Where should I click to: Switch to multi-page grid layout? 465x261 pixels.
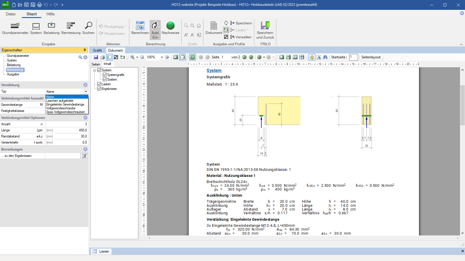(x=302, y=57)
